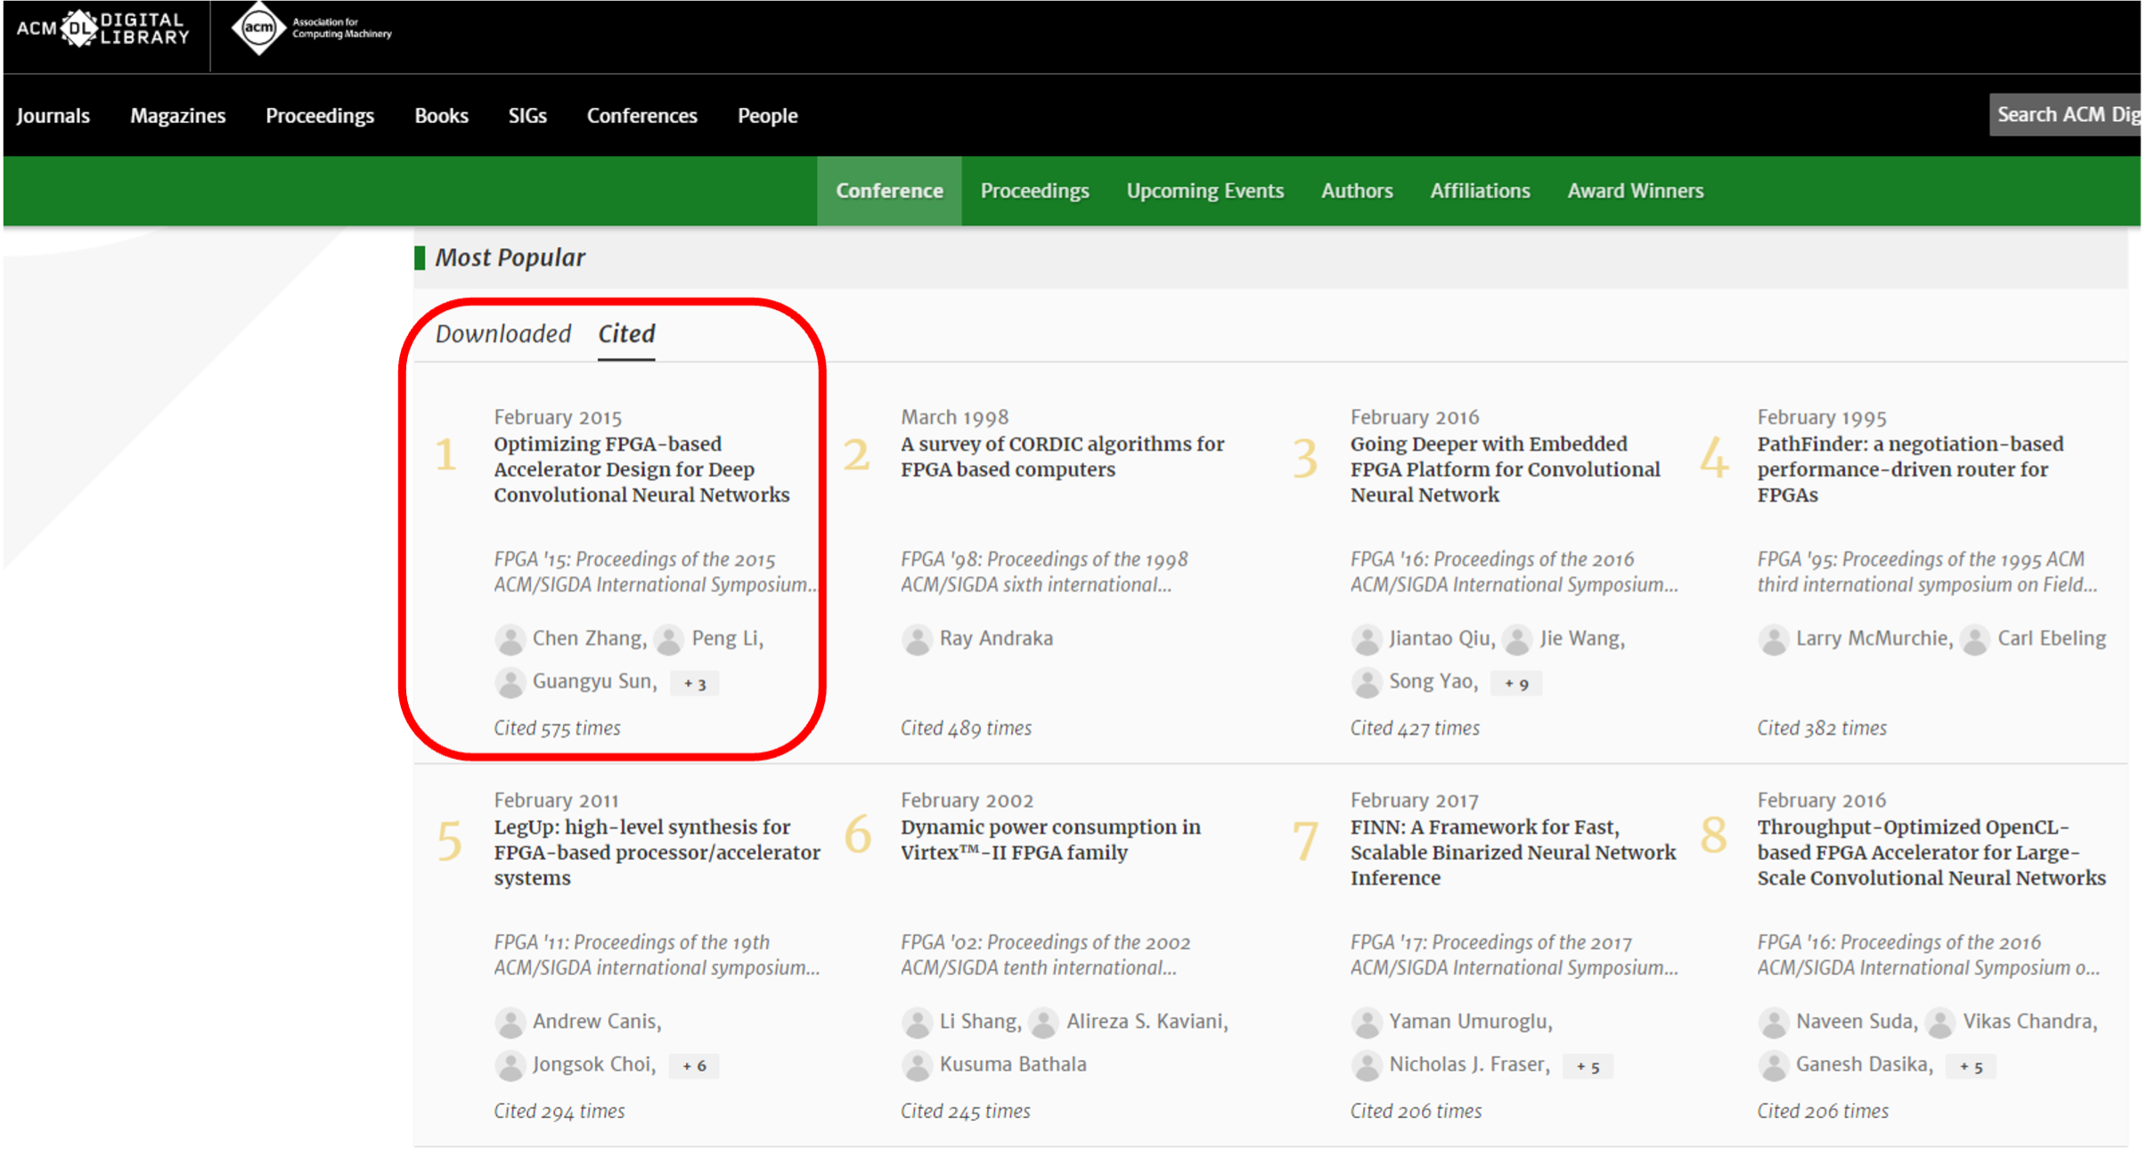Open Throughput-Optimized OpenCL-based FPGA Accelerator paper
The image size is (2147, 1151).
pyautogui.click(x=1931, y=853)
